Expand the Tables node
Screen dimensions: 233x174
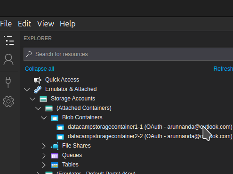click(44, 165)
